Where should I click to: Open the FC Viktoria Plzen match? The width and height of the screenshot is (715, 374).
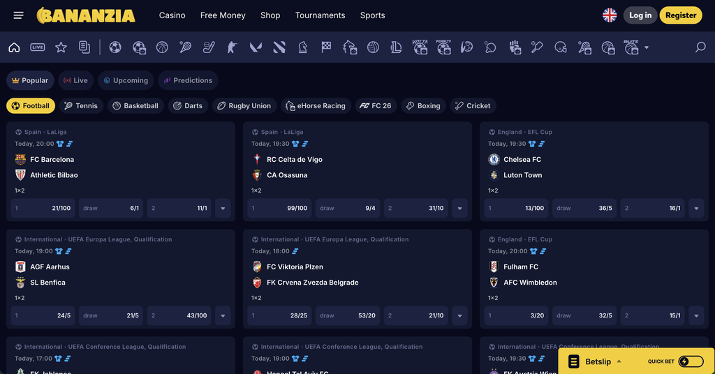[295, 267]
